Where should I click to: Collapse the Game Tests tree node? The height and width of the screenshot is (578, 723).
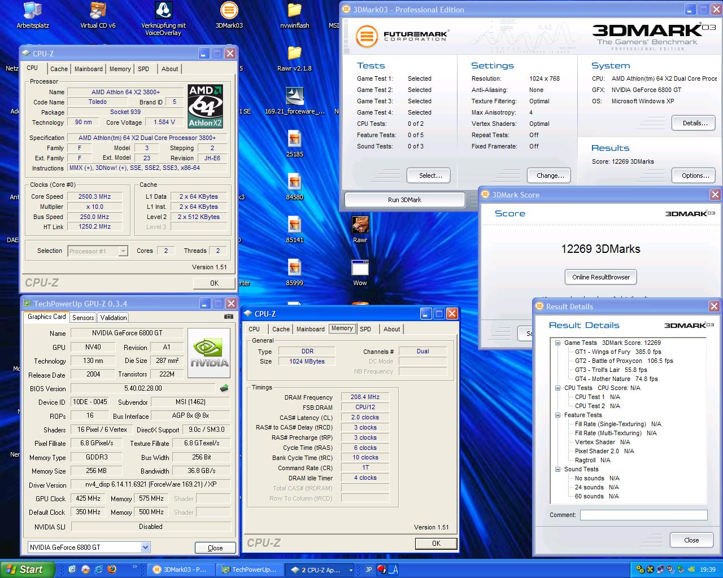tap(558, 343)
